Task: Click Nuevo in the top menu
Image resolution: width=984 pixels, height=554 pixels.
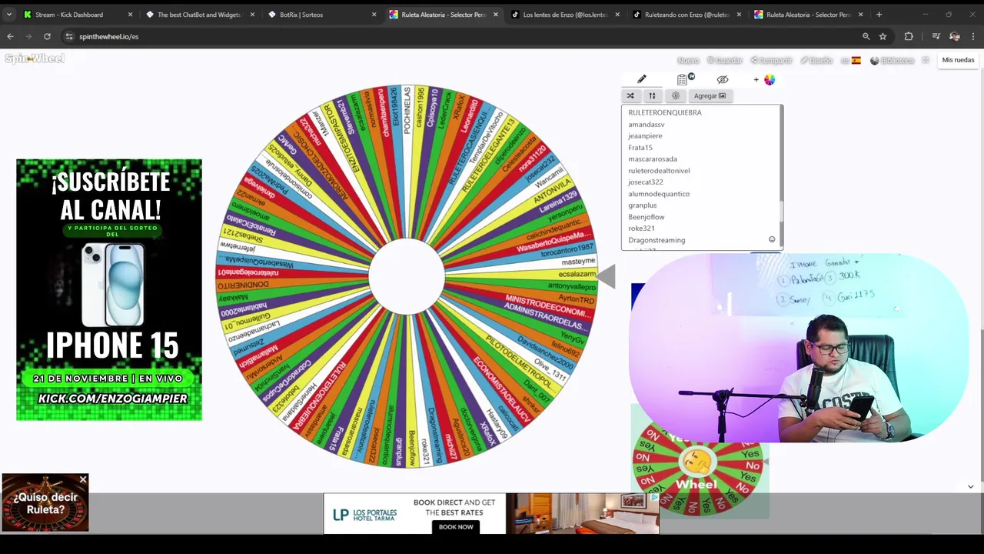Action: [688, 60]
